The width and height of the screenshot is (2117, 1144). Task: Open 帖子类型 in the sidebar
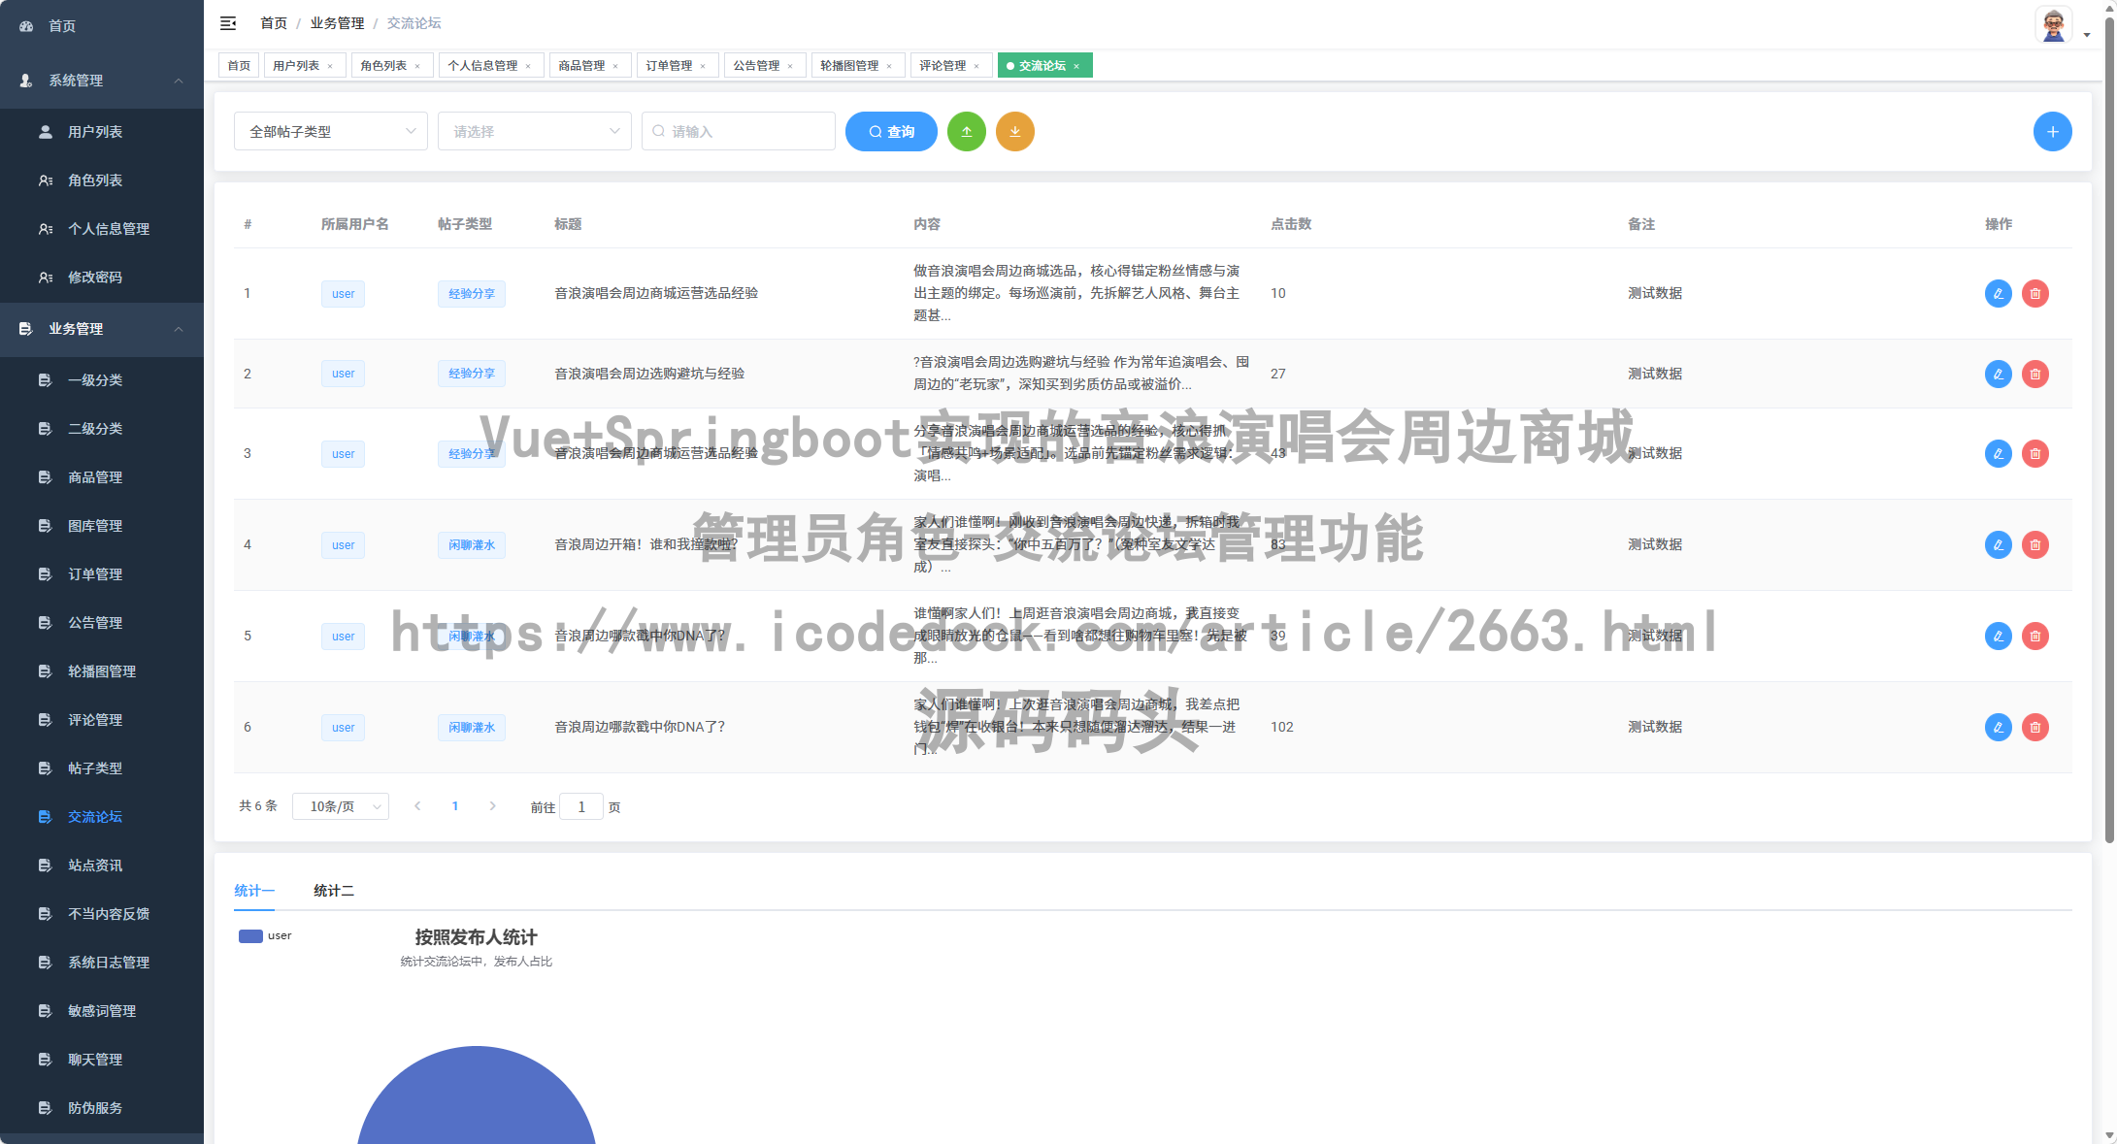(102, 768)
